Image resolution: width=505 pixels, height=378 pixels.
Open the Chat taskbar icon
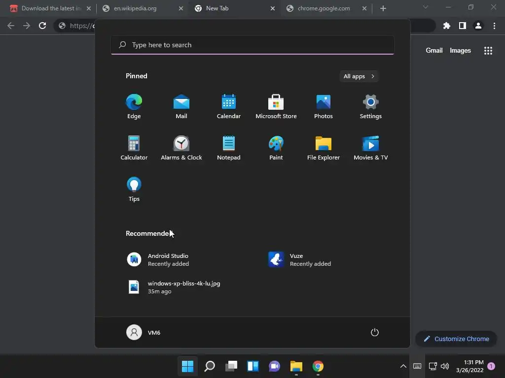[x=274, y=366]
